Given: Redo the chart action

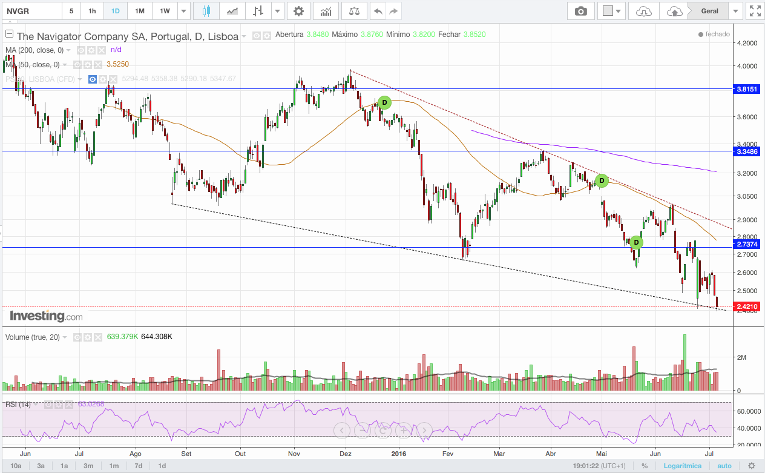Looking at the screenshot, I should tap(394, 11).
